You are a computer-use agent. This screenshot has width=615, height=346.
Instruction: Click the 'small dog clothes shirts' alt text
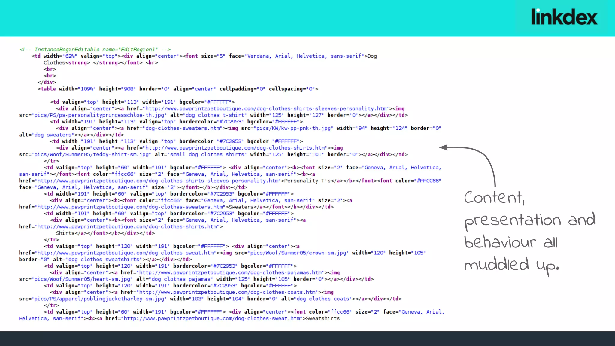click(207, 154)
